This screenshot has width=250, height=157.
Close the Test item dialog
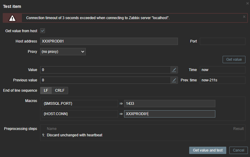[x=247, y=3]
